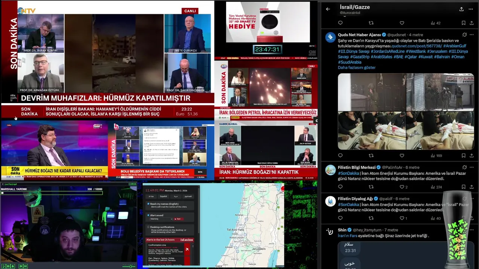Switch alert site language to Arabic
This screenshot has width=479, height=269.
tap(176, 196)
